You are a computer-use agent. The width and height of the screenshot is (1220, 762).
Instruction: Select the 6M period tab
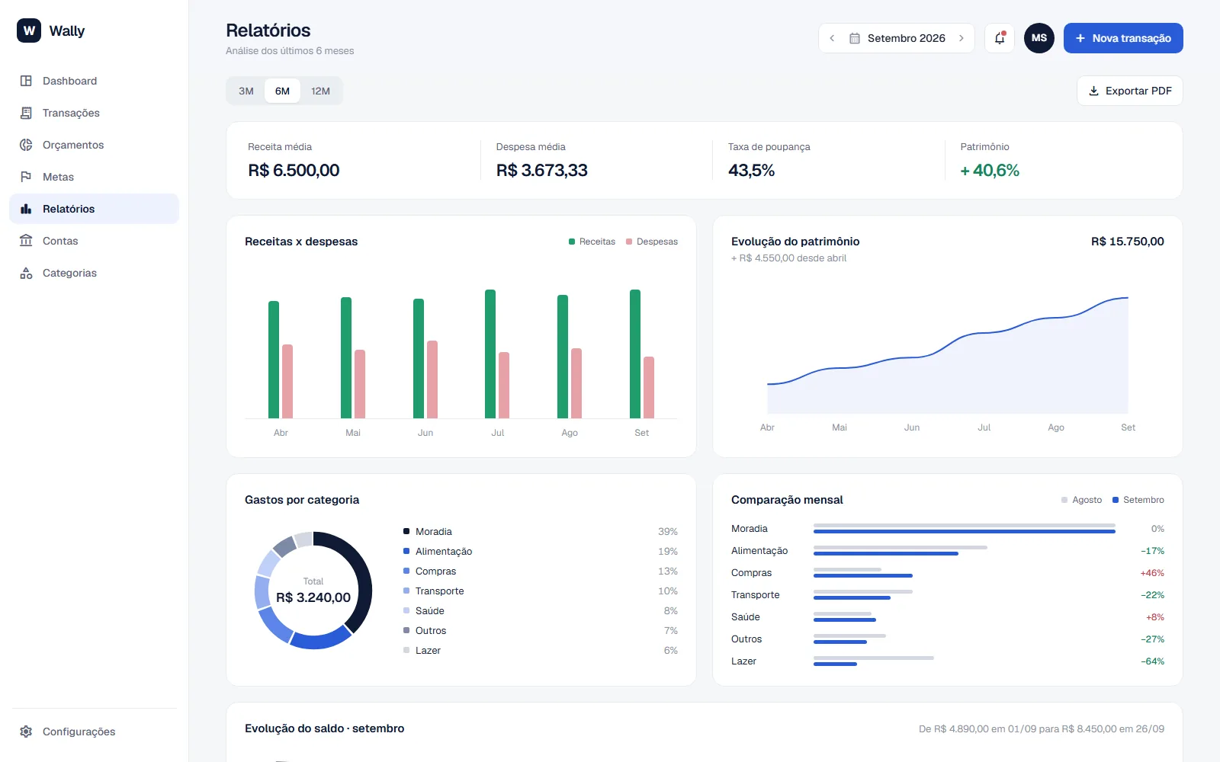pos(282,91)
